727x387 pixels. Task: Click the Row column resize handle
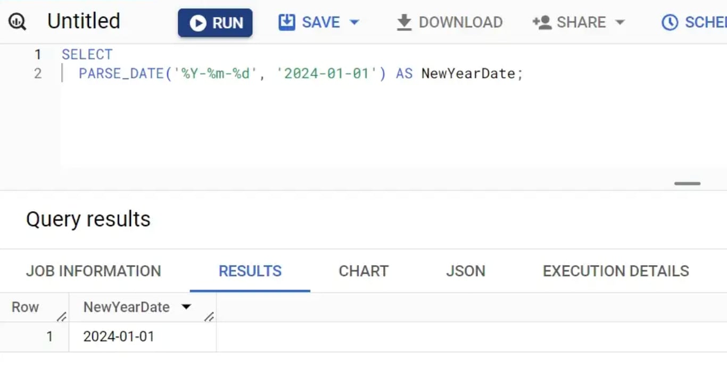pyautogui.click(x=62, y=317)
